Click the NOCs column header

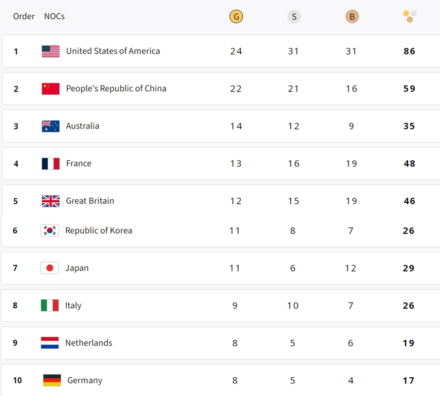coord(54,16)
